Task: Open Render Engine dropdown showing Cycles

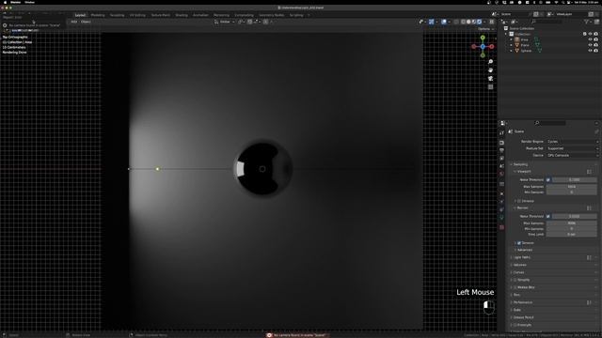Action: 572,142
